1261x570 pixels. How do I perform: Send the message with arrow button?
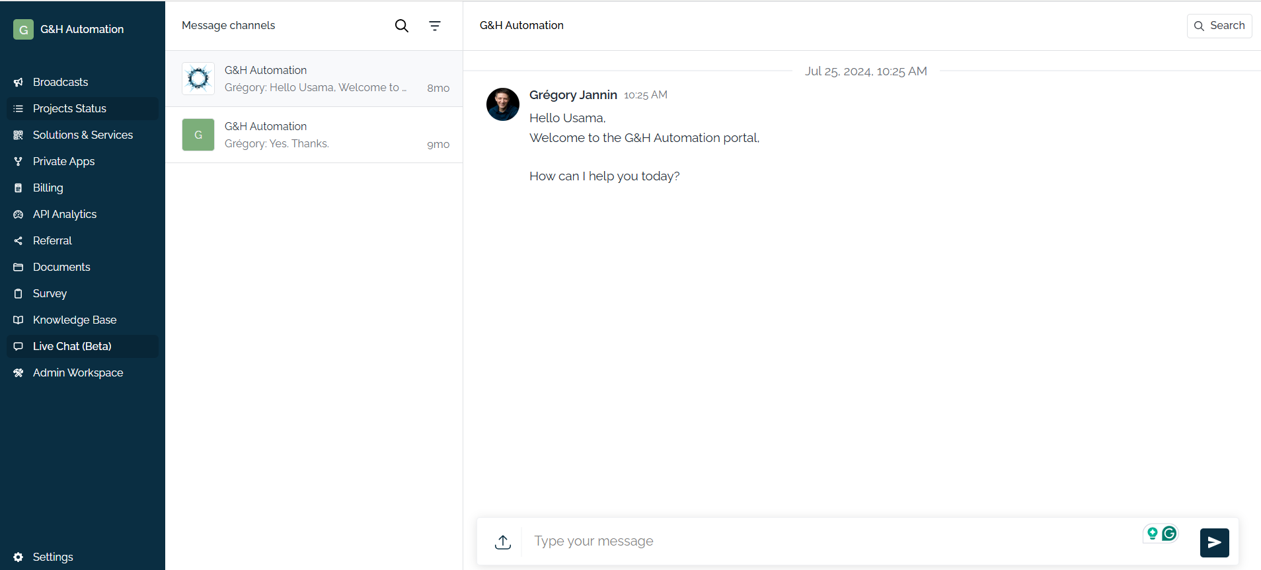pyautogui.click(x=1214, y=542)
